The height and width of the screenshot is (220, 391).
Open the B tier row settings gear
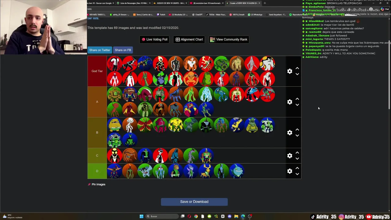point(290,133)
